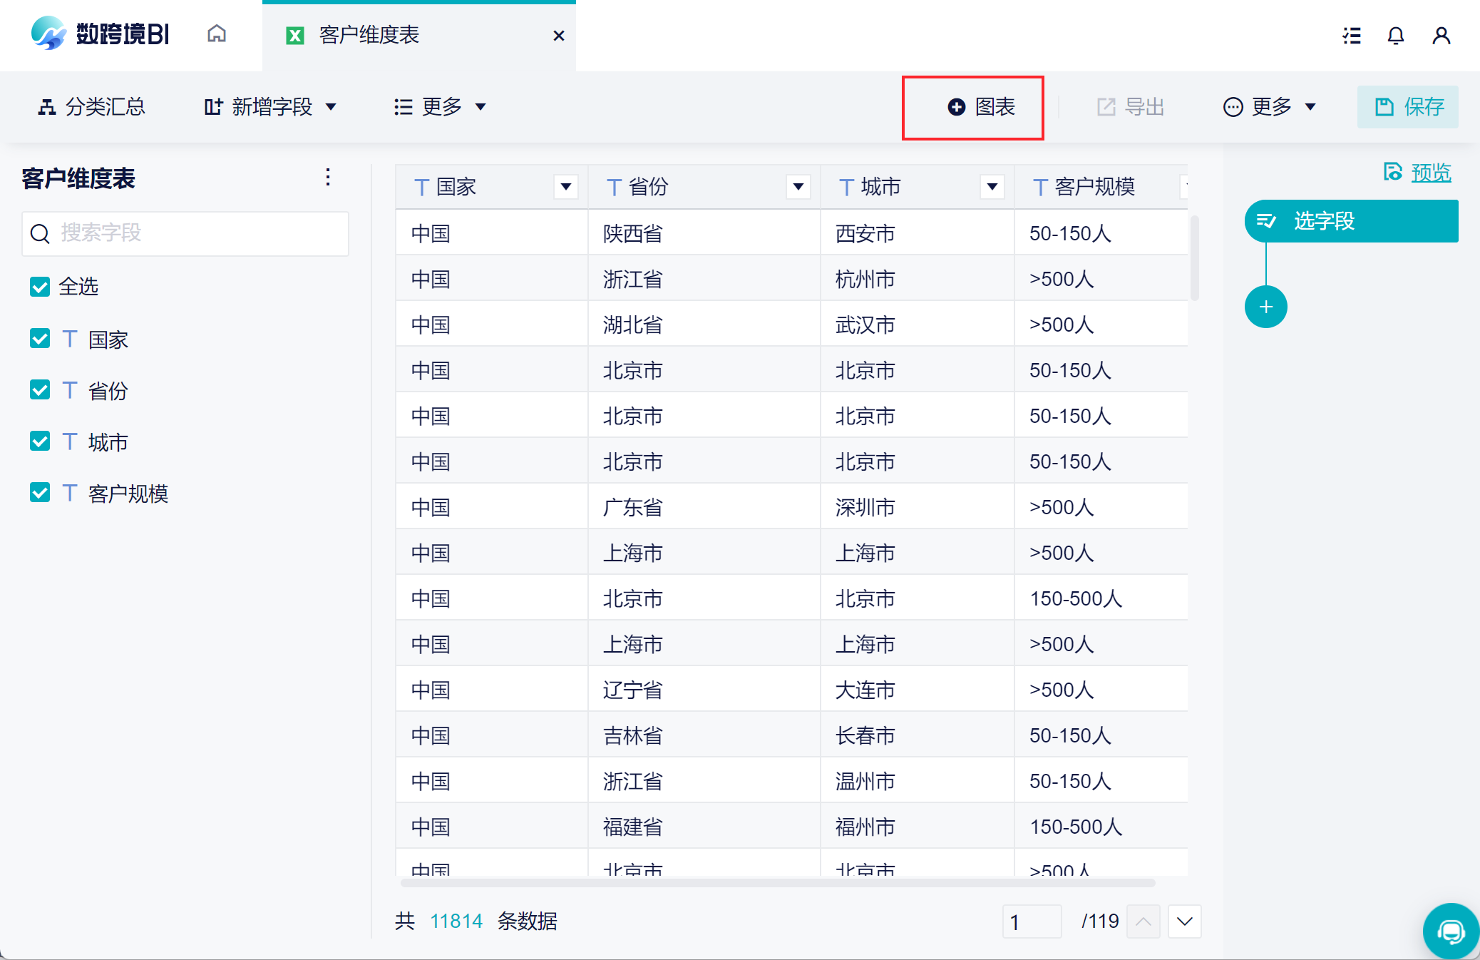This screenshot has height=960, width=1480.
Task: Toggle the 省份 field checkbox
Action: [x=40, y=390]
